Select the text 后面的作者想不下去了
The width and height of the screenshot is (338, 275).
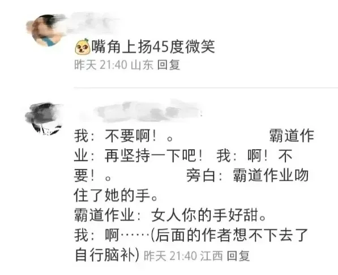[x=232, y=235]
